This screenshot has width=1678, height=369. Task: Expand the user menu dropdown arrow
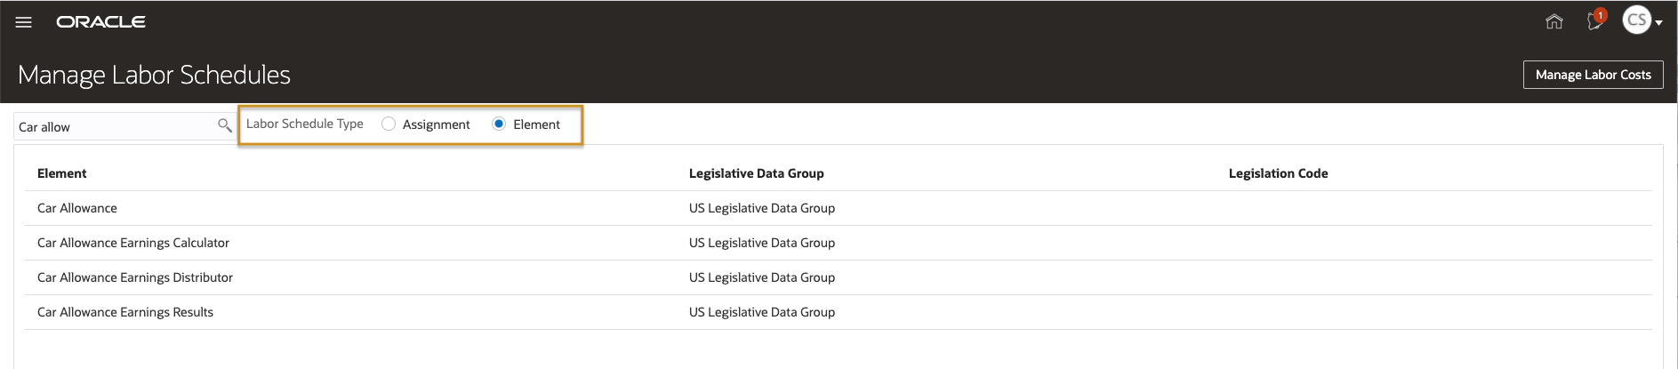pos(1659,23)
